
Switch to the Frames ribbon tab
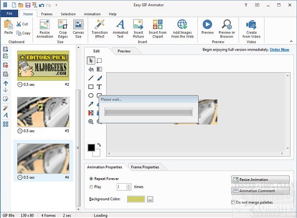pos(46,14)
